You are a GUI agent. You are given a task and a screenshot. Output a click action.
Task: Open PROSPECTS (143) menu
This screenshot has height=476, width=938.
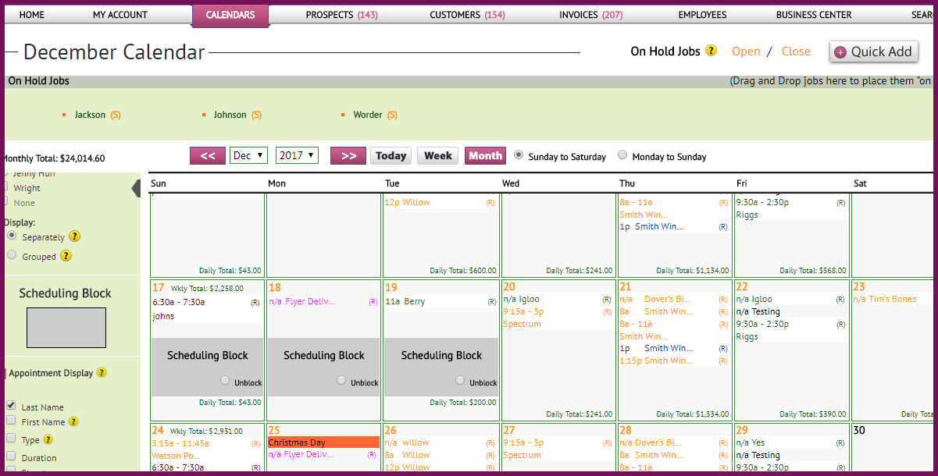tap(341, 15)
